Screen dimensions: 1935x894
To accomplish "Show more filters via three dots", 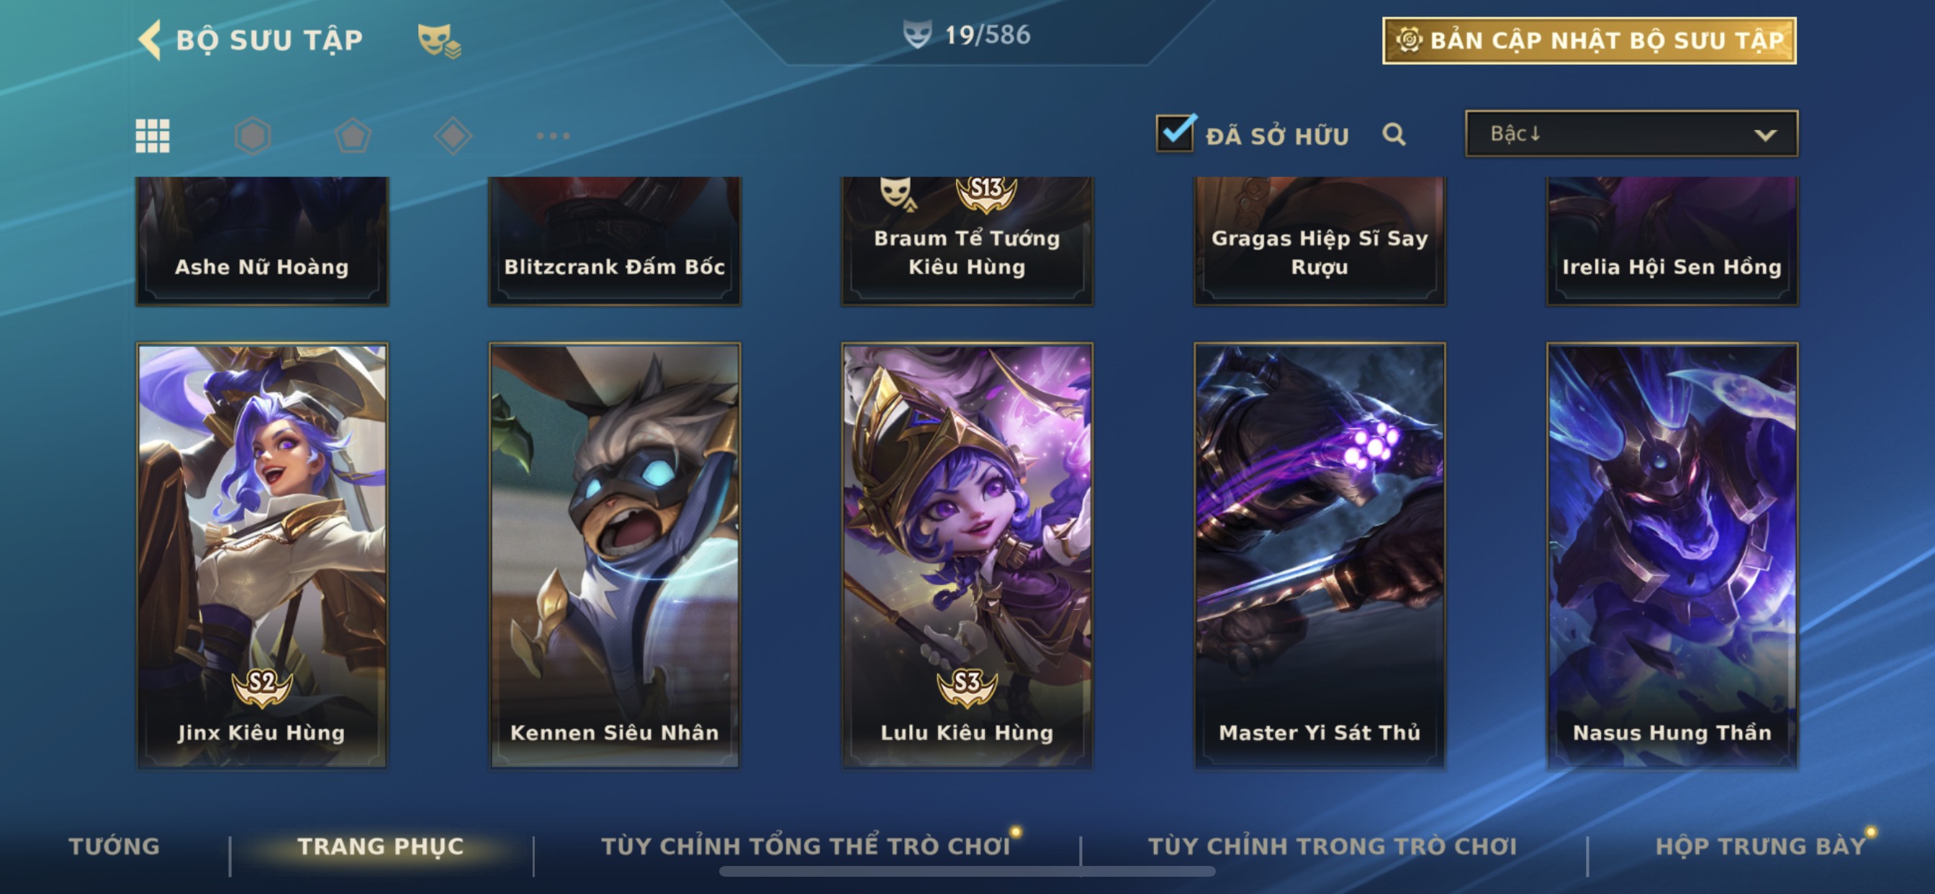I will click(553, 136).
